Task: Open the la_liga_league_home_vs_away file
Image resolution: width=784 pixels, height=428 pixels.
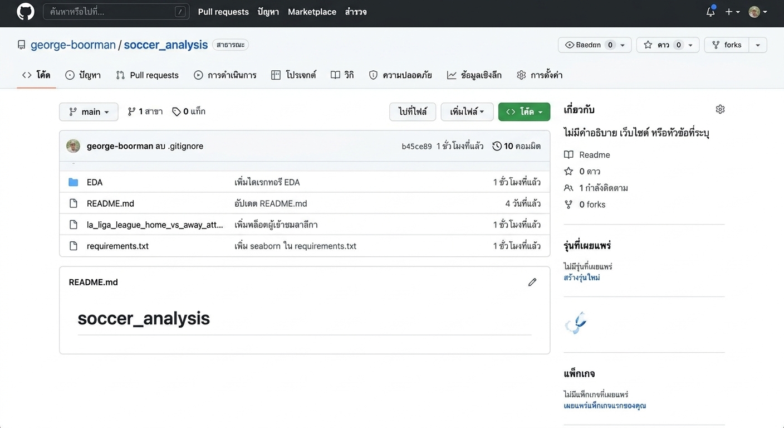Action: pyautogui.click(x=155, y=225)
